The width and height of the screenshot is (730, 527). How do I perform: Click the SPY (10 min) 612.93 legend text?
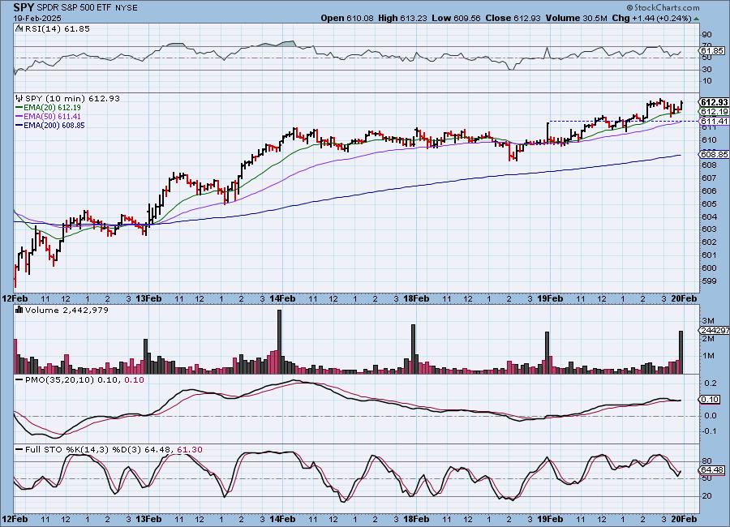tap(72, 98)
